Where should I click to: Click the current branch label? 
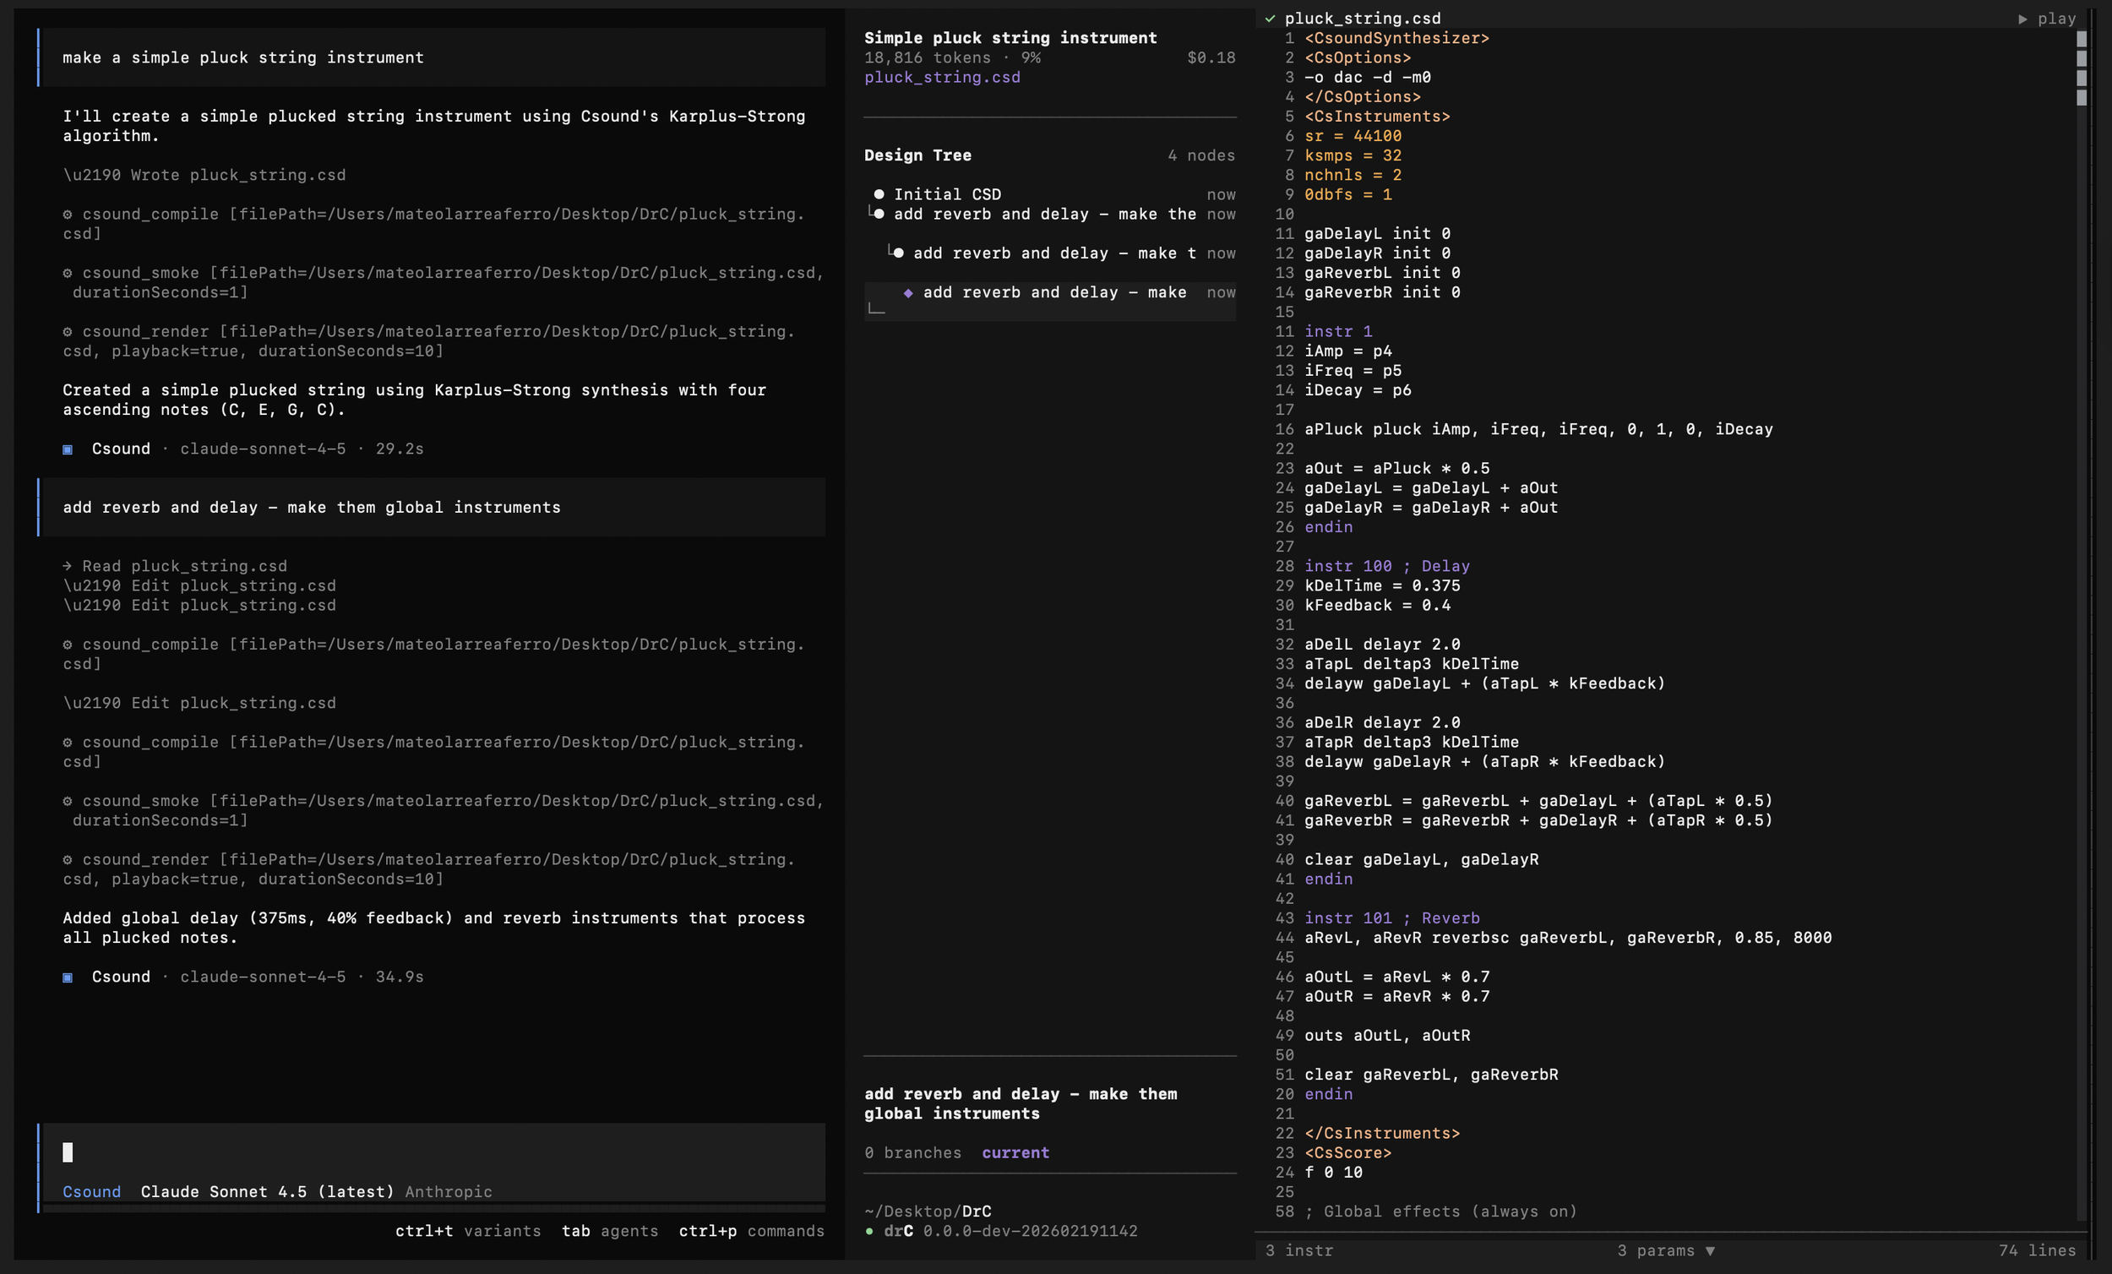click(1015, 1153)
